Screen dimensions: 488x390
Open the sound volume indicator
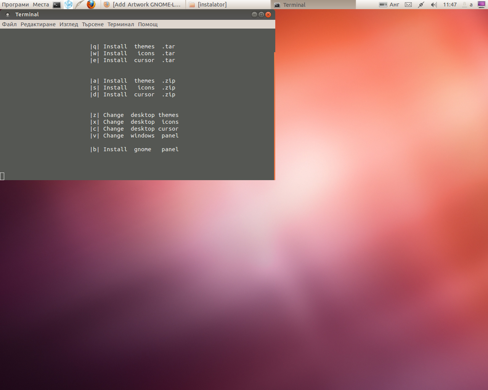coord(433,5)
